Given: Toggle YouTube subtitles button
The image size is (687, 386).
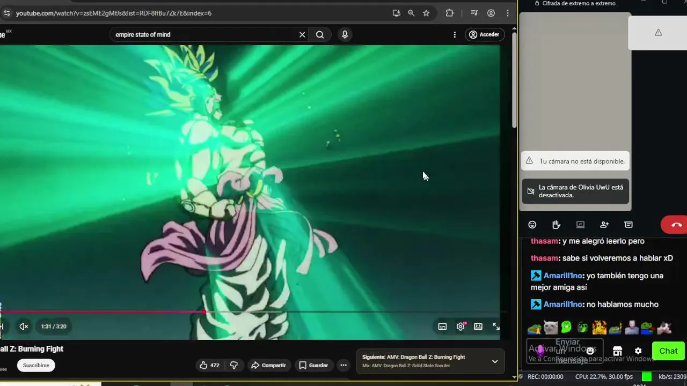Looking at the screenshot, I should (442, 326).
